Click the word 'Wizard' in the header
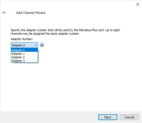The image size is (142, 123). [40, 13]
